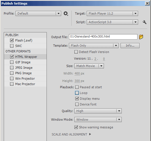This screenshot has width=151, height=141.
Task: Uncheck Flash (.swf) publish format
Action: coord(12,40)
